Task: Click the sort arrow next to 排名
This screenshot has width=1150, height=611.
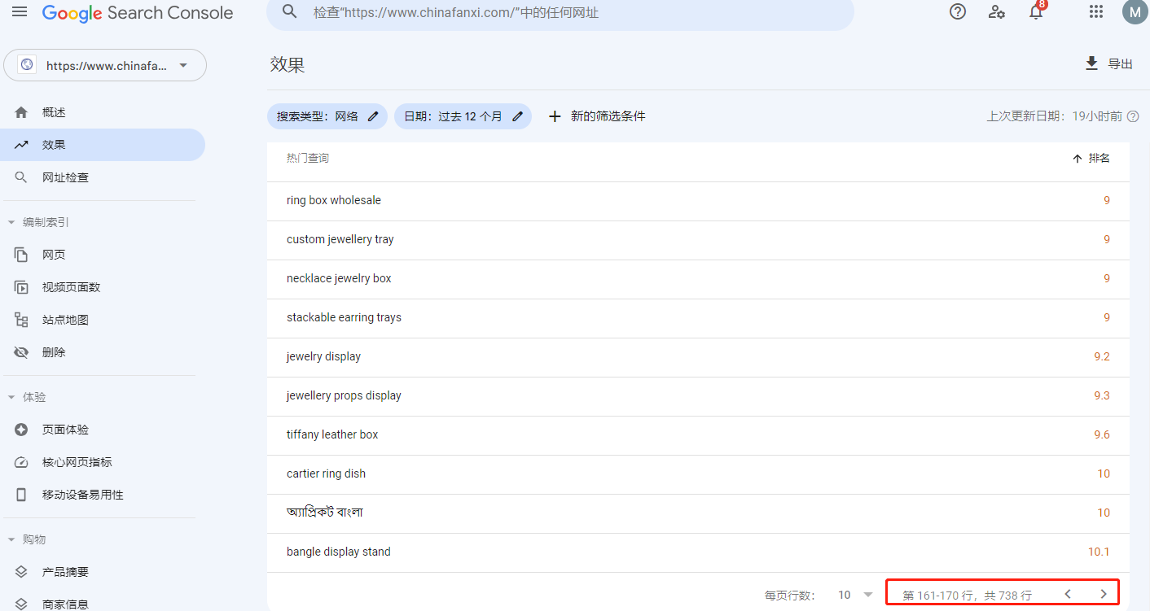Action: tap(1078, 159)
